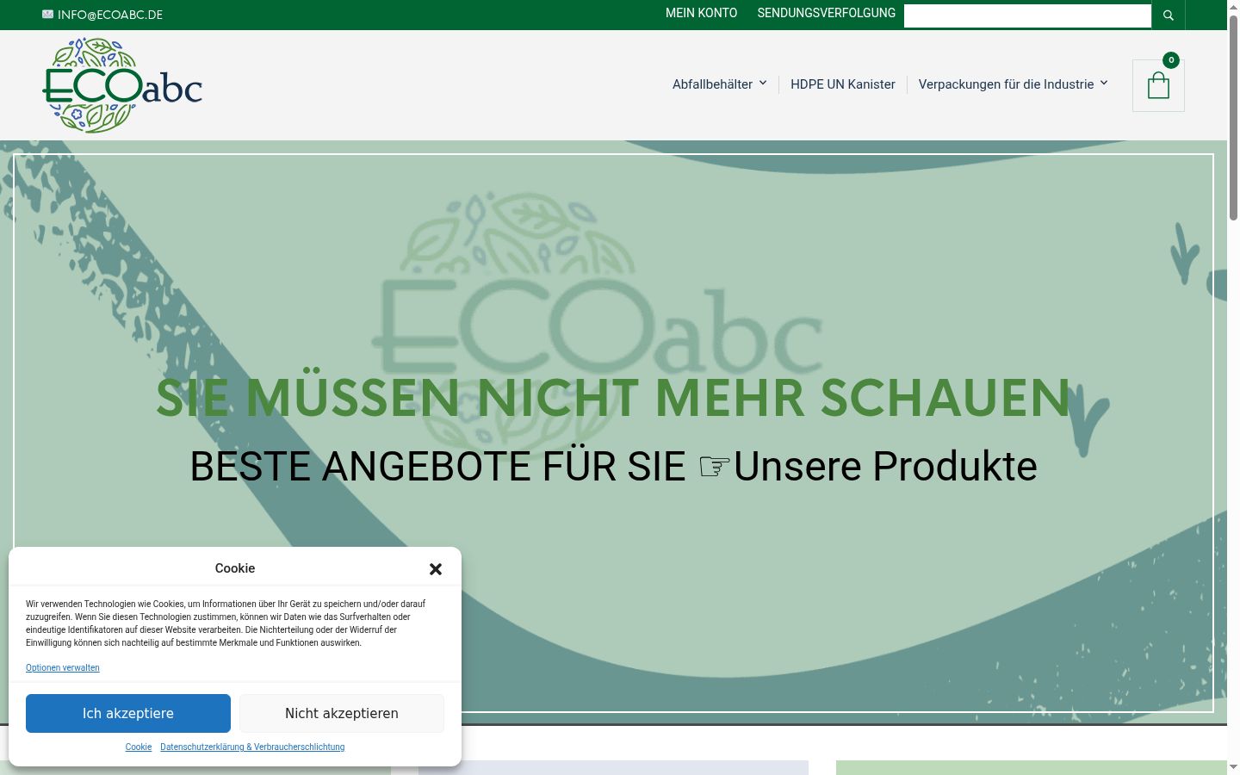This screenshot has width=1240, height=775.
Task: Click the scrollbar up arrow
Action: tap(1233, 6)
